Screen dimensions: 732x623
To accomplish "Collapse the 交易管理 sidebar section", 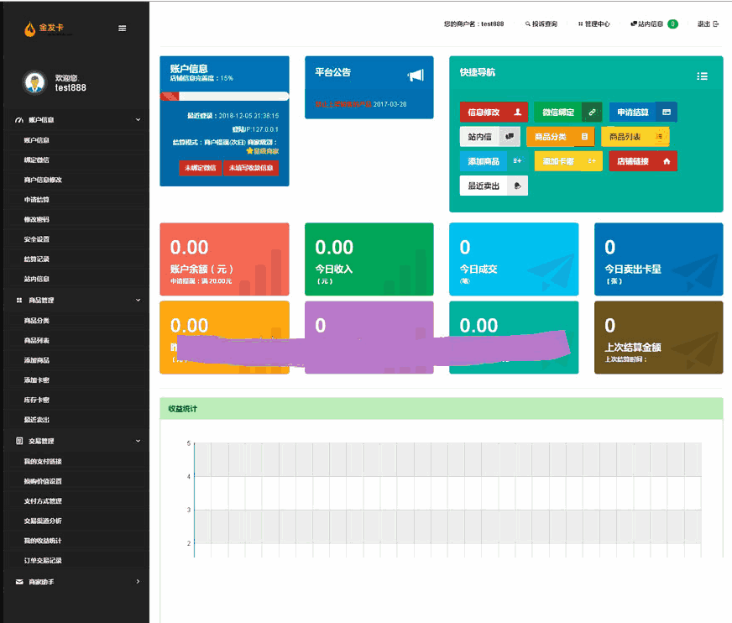I will (x=138, y=441).
